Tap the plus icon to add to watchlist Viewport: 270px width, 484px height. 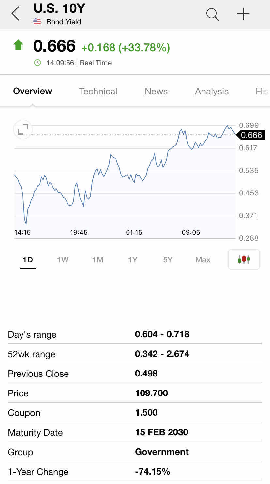(243, 14)
